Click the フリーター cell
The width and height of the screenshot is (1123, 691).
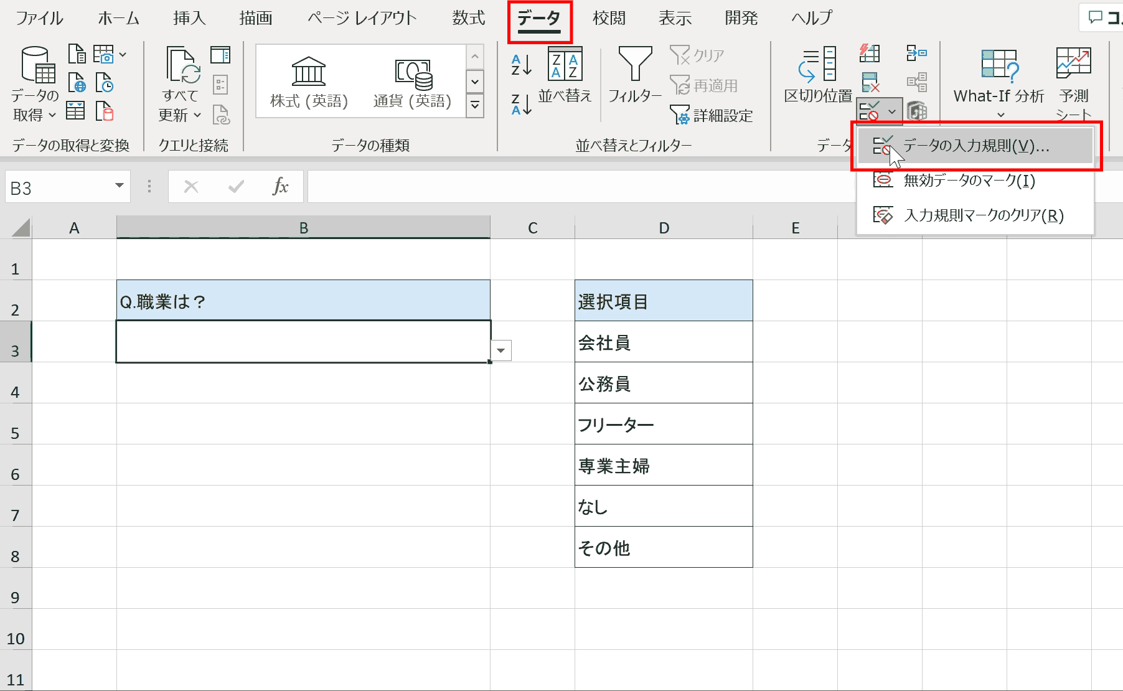coord(664,424)
